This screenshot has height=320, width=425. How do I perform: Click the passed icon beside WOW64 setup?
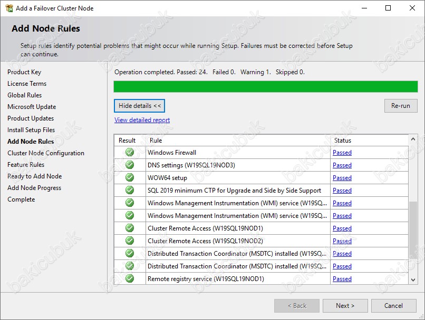(130, 177)
